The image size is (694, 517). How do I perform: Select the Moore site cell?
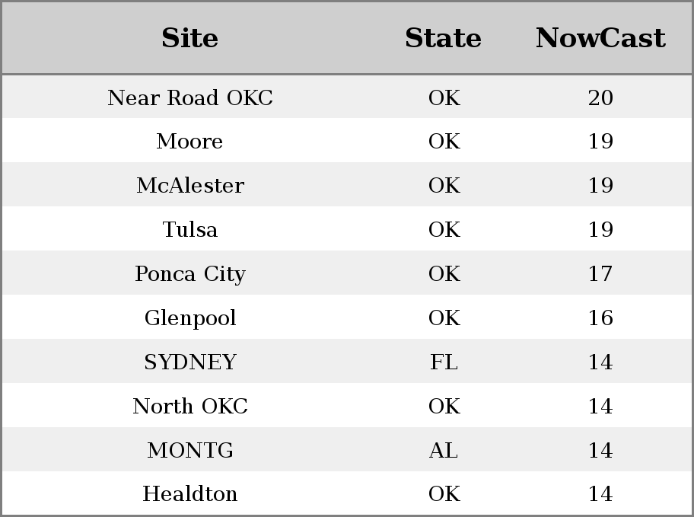coord(190,142)
